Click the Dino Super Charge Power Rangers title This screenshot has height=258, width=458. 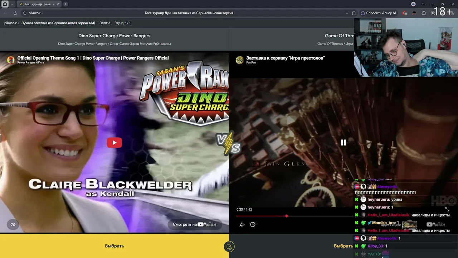point(114,36)
